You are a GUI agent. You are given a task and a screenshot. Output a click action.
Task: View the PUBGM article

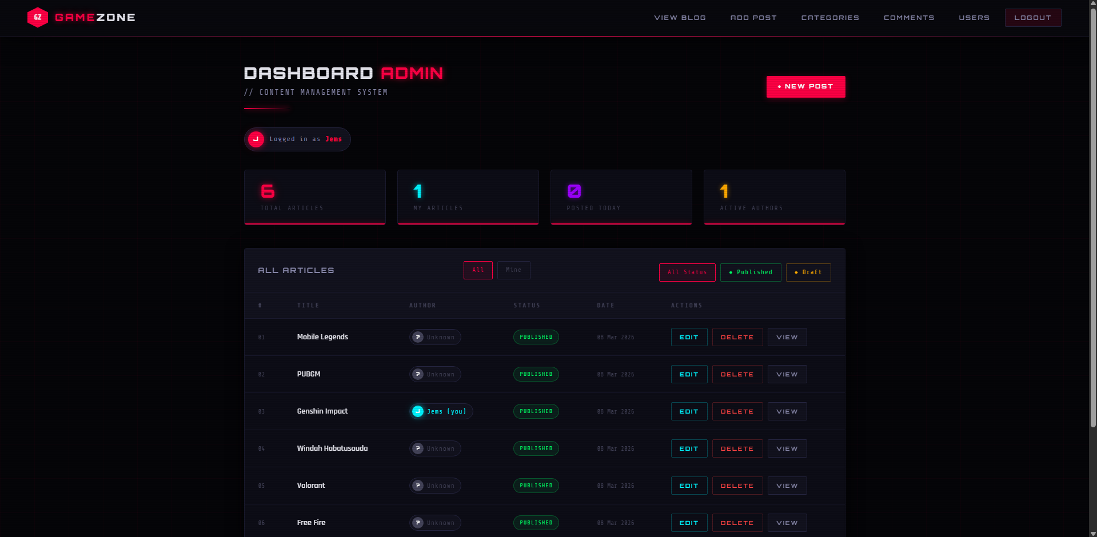[787, 374]
